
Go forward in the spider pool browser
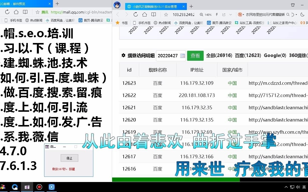pos(126,14)
